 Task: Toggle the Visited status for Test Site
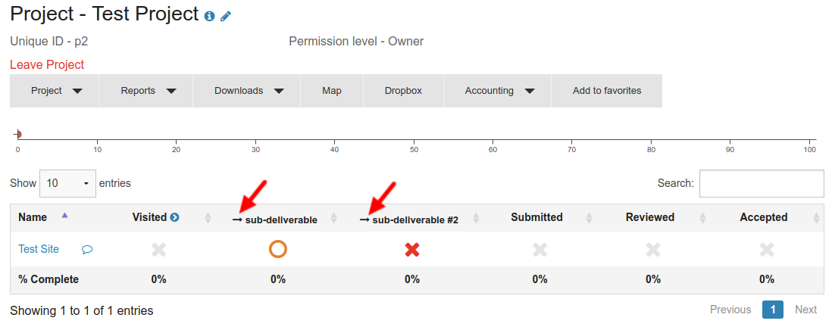coord(158,249)
